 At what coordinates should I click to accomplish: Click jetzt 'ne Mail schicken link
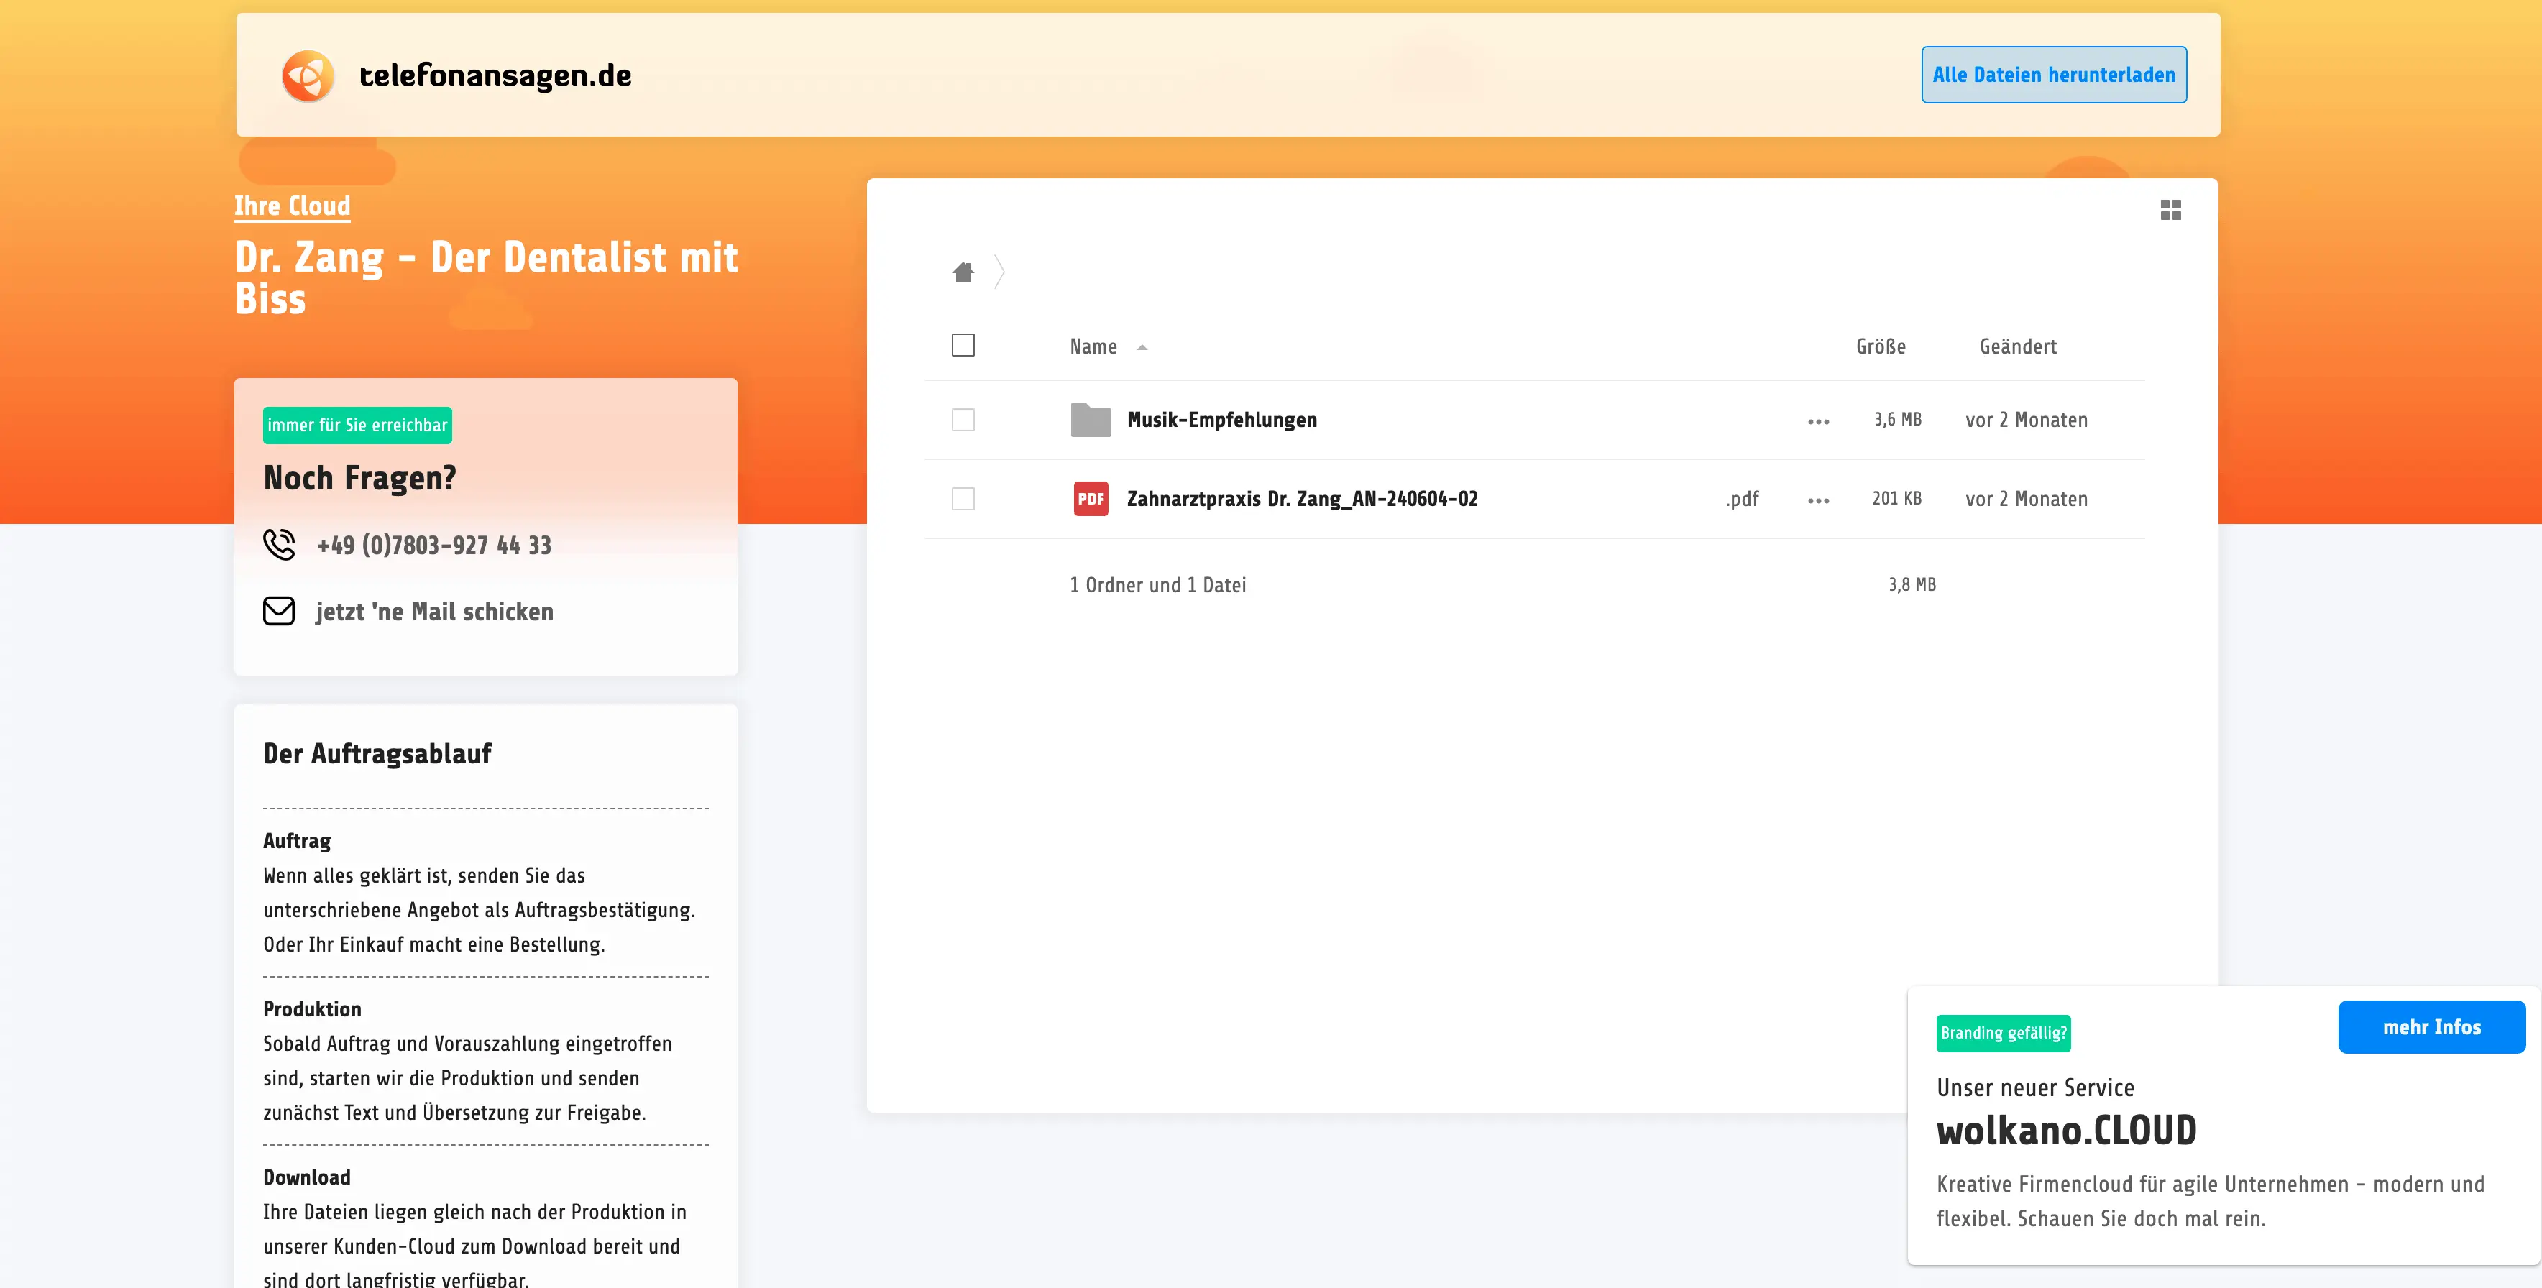[434, 612]
